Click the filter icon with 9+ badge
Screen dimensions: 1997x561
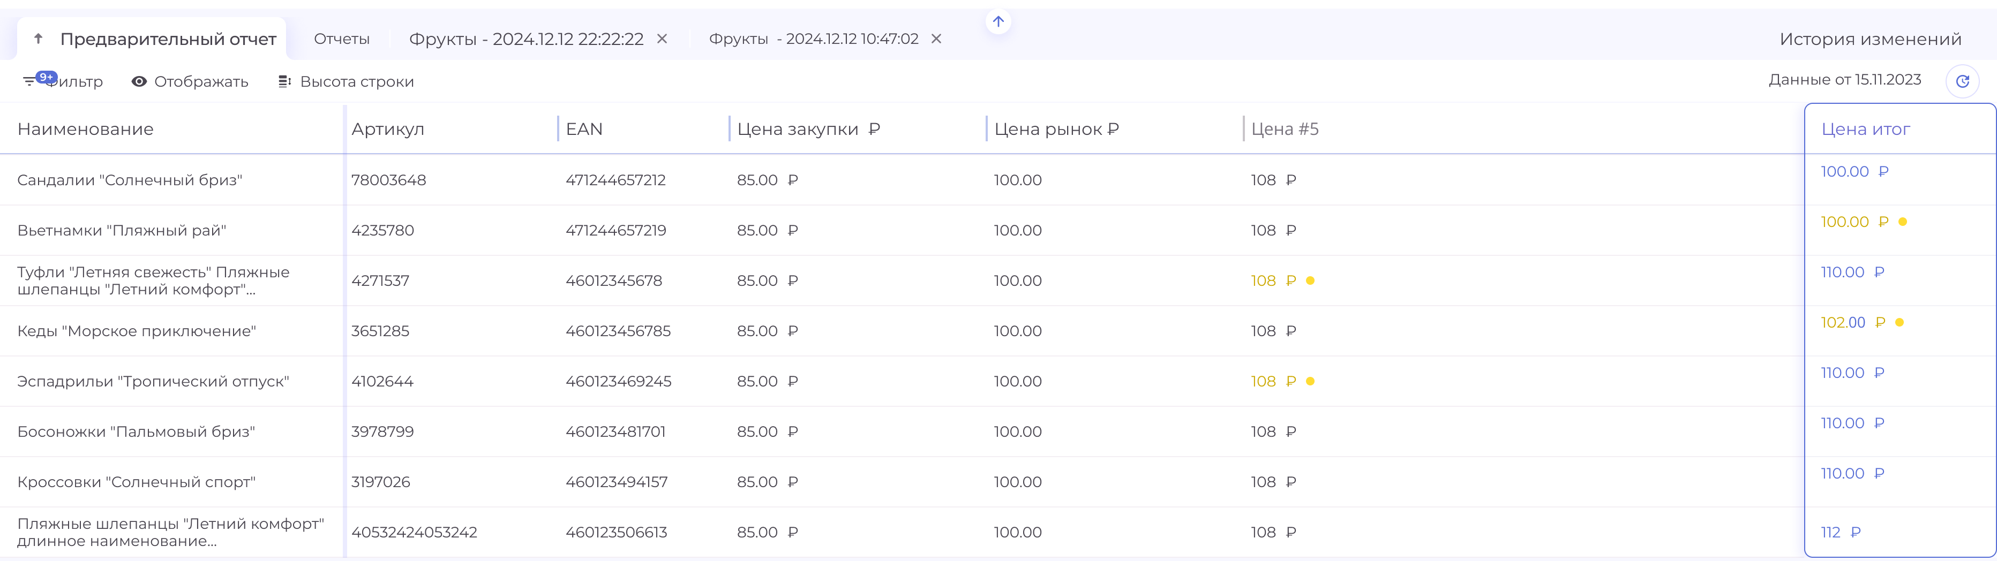pyautogui.click(x=30, y=81)
